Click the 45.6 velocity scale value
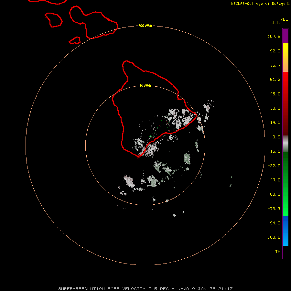Viewport: 291px width, 291px height. point(275,94)
